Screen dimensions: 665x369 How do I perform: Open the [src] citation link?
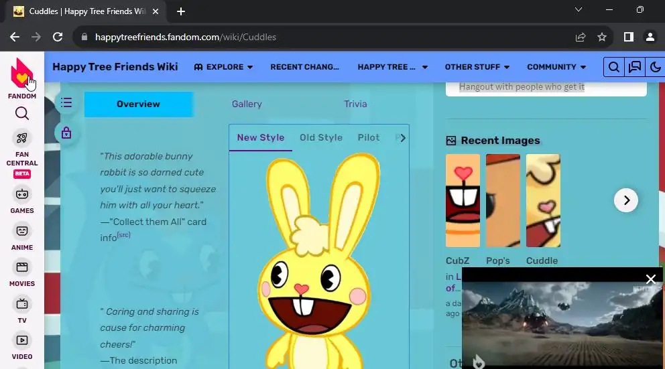tap(123, 234)
